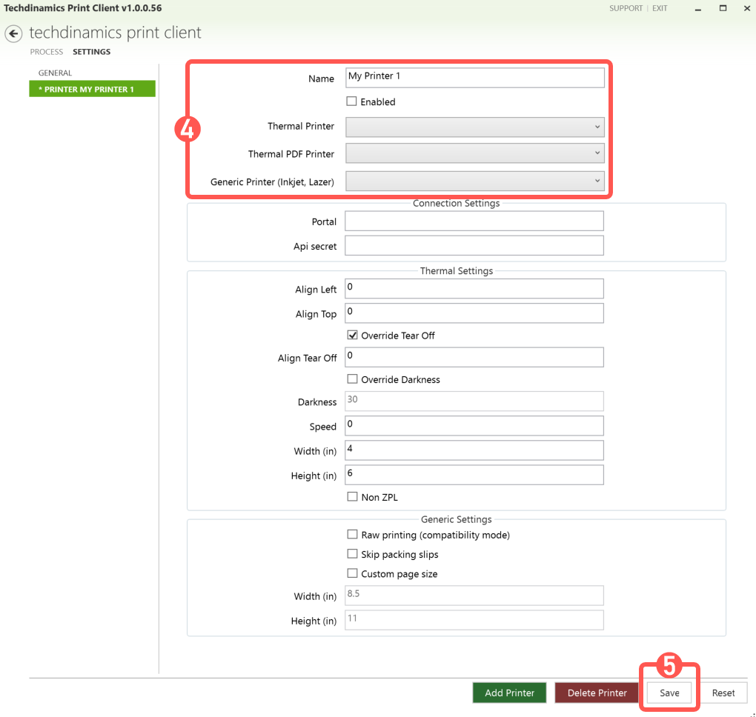Select Printer My Printer 1 entry
Screen dimensions: 756x717
[x=92, y=89]
